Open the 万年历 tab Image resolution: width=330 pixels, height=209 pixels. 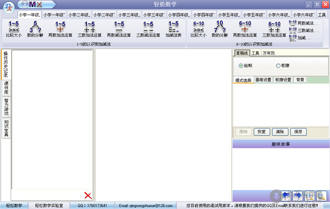pyautogui.click(x=268, y=53)
